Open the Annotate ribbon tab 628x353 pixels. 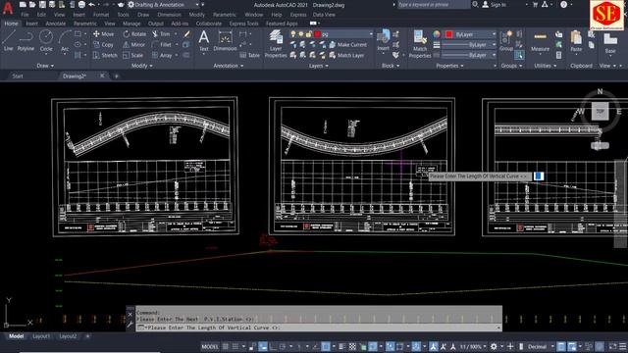(x=55, y=24)
